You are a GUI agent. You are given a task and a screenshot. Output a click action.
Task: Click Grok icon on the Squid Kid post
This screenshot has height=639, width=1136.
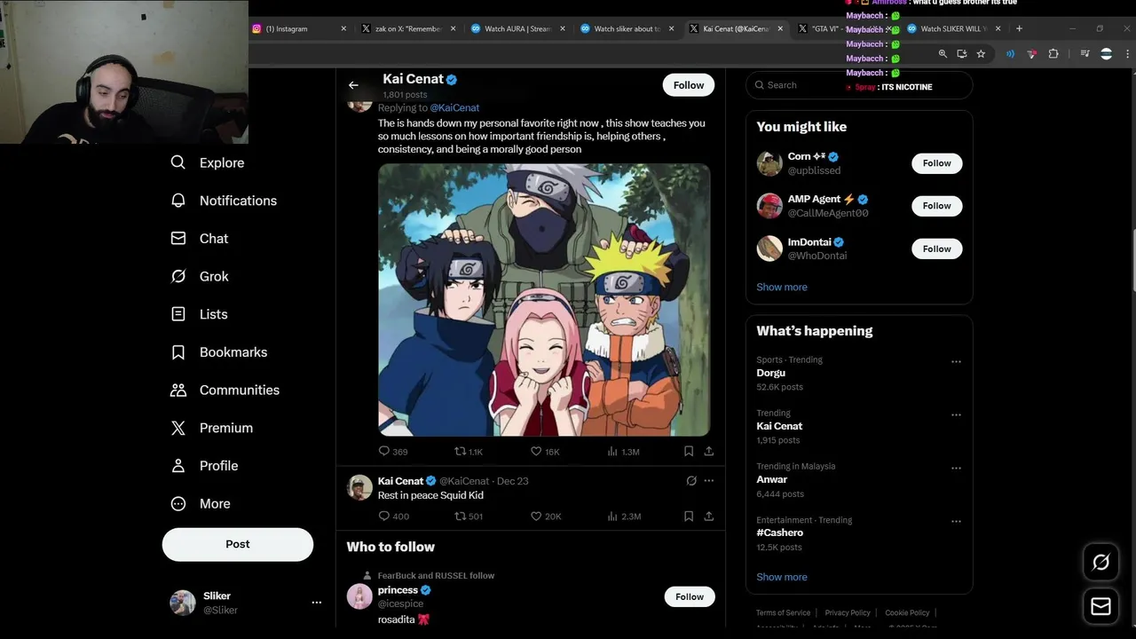691,481
